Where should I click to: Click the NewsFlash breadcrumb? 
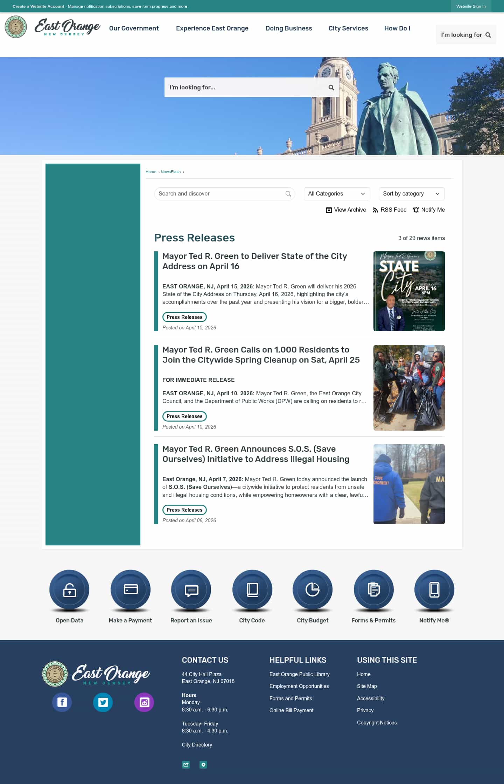click(x=171, y=172)
